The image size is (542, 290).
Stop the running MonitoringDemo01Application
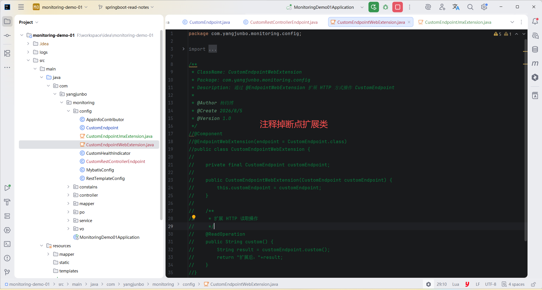click(x=397, y=7)
